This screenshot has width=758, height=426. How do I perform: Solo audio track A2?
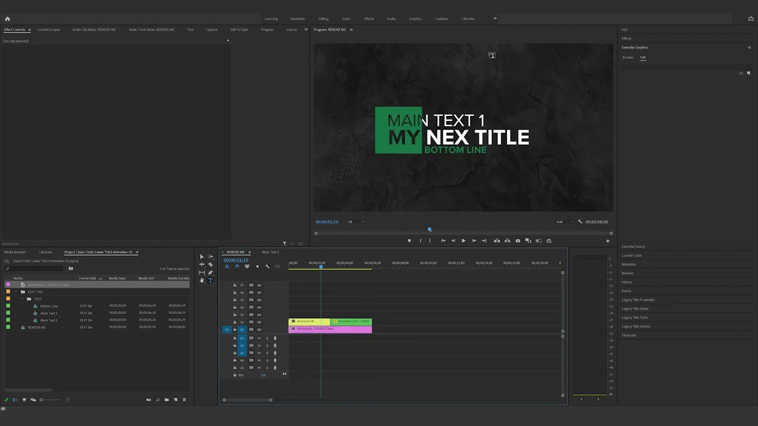266,346
